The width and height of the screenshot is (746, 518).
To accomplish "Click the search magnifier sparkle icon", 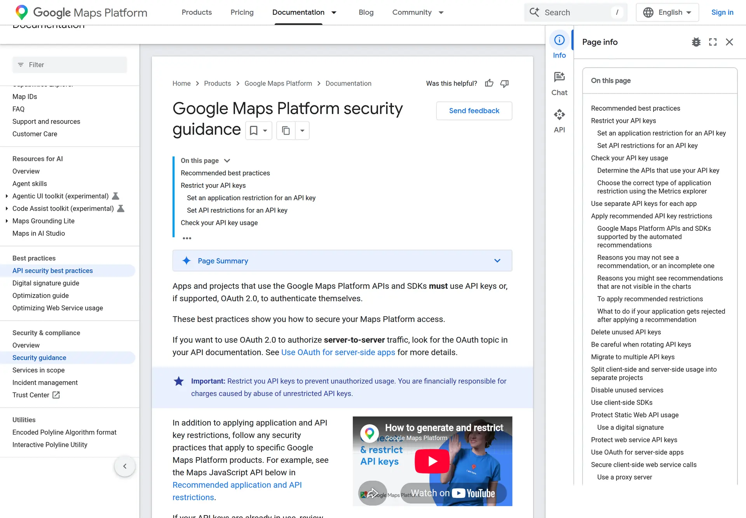I will tap(535, 12).
